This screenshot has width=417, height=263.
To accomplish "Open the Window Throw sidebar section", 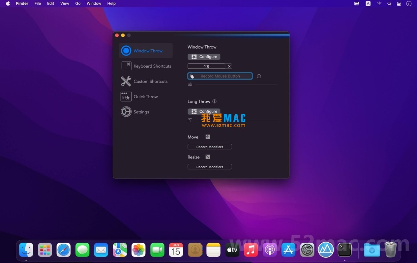I will click(146, 51).
